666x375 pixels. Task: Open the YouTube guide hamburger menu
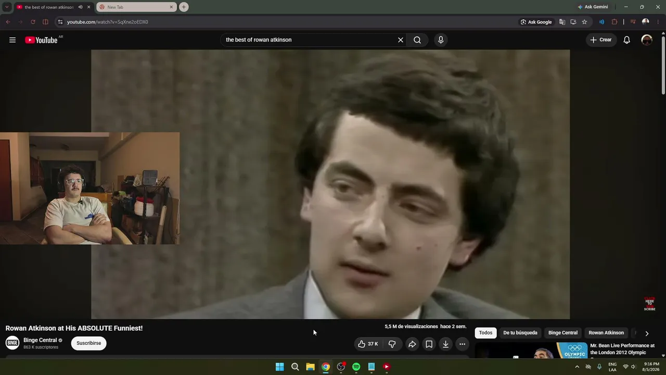12,40
